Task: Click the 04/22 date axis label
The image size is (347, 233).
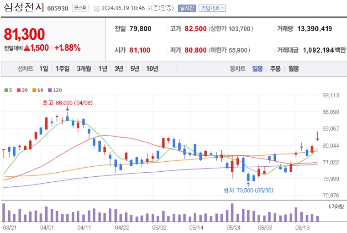Action: coord(122,228)
